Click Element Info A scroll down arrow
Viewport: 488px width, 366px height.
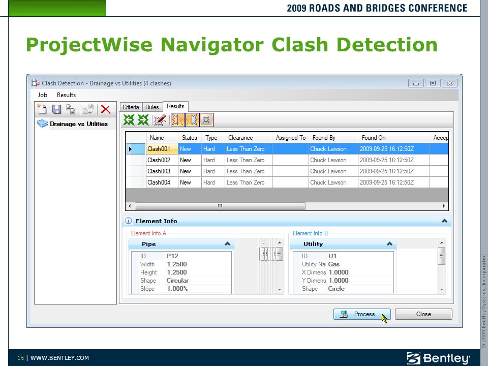tap(280, 289)
